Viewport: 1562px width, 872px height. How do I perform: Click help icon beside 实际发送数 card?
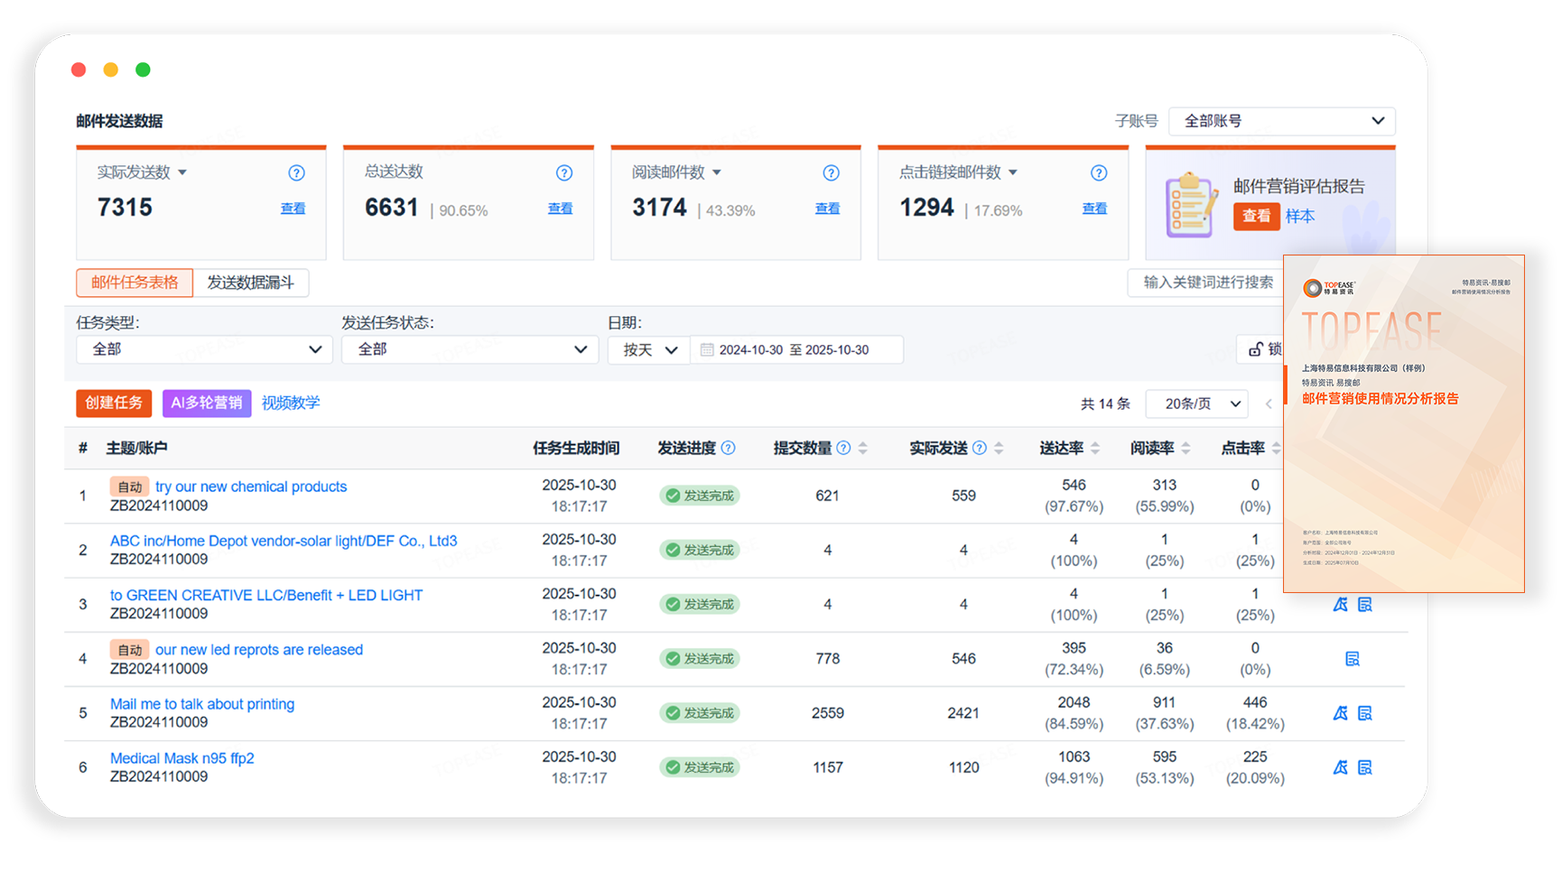(296, 173)
